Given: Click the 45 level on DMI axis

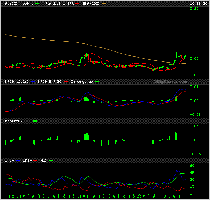Looking at the screenshot, I should 192,173.
